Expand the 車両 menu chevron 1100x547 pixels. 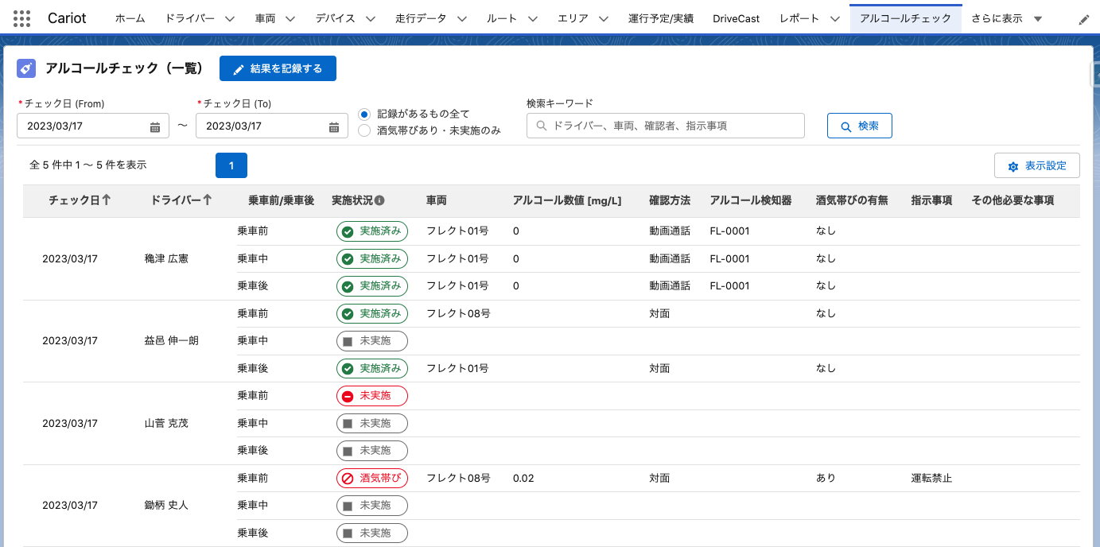coord(290,19)
